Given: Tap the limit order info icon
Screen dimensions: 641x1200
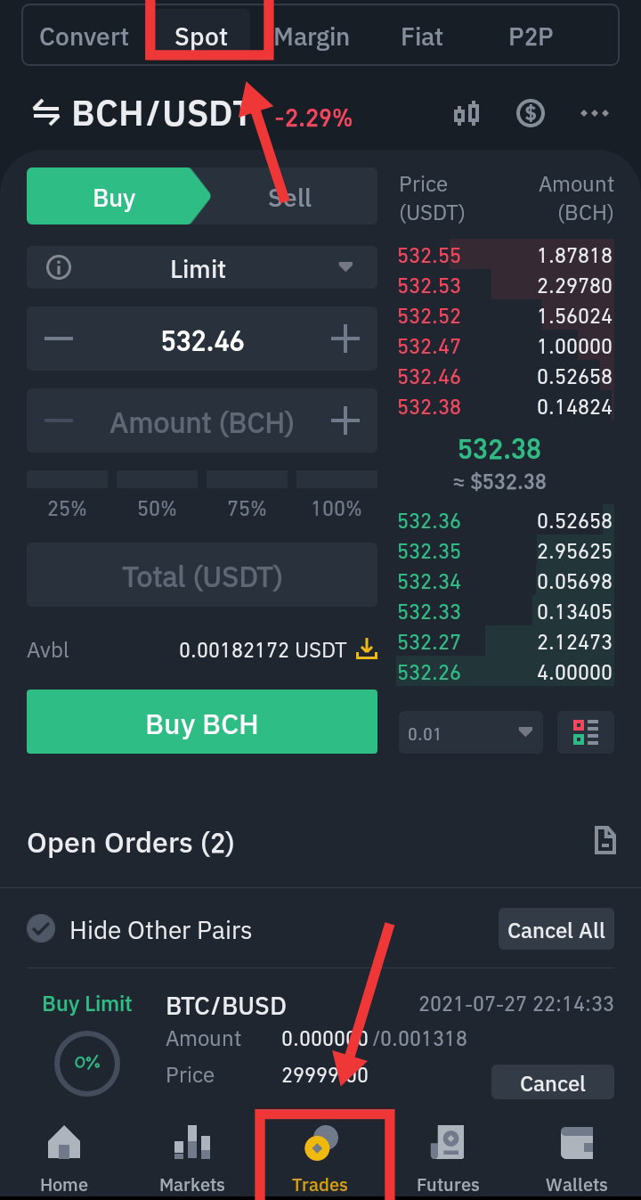Looking at the screenshot, I should [x=59, y=268].
